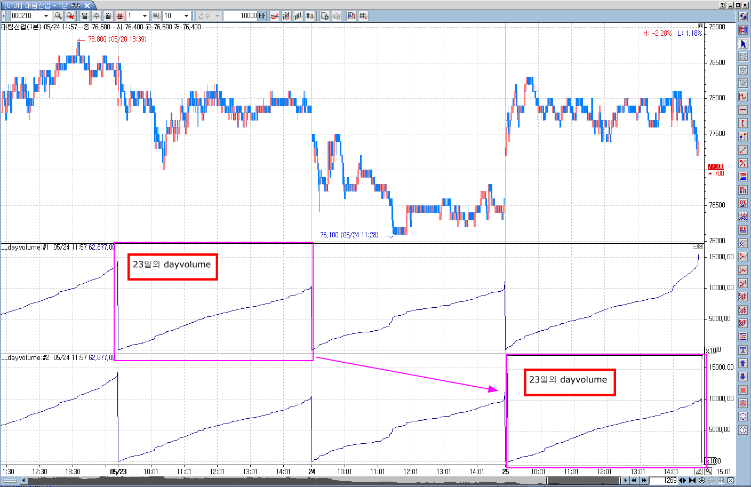Select the monthly (월) period button
Image resolution: width=751 pixels, height=487 pixels.
108,16
